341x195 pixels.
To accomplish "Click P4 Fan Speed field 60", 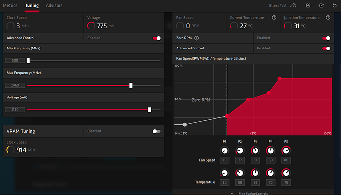I will (270, 160).
